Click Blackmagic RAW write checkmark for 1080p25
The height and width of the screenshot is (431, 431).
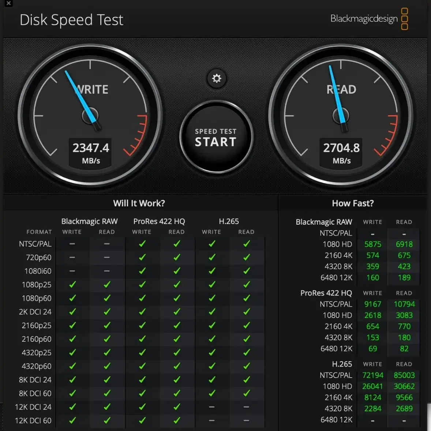click(x=72, y=285)
